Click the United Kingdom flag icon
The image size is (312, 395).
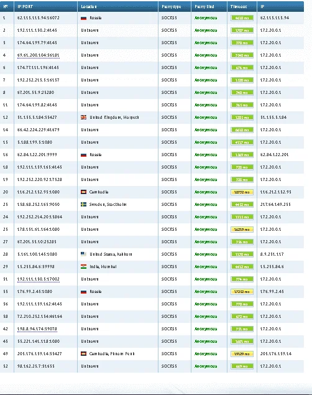tap(83, 118)
